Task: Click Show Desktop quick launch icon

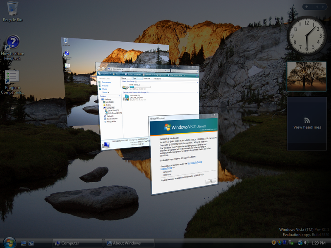Action: pyautogui.click(x=24, y=243)
